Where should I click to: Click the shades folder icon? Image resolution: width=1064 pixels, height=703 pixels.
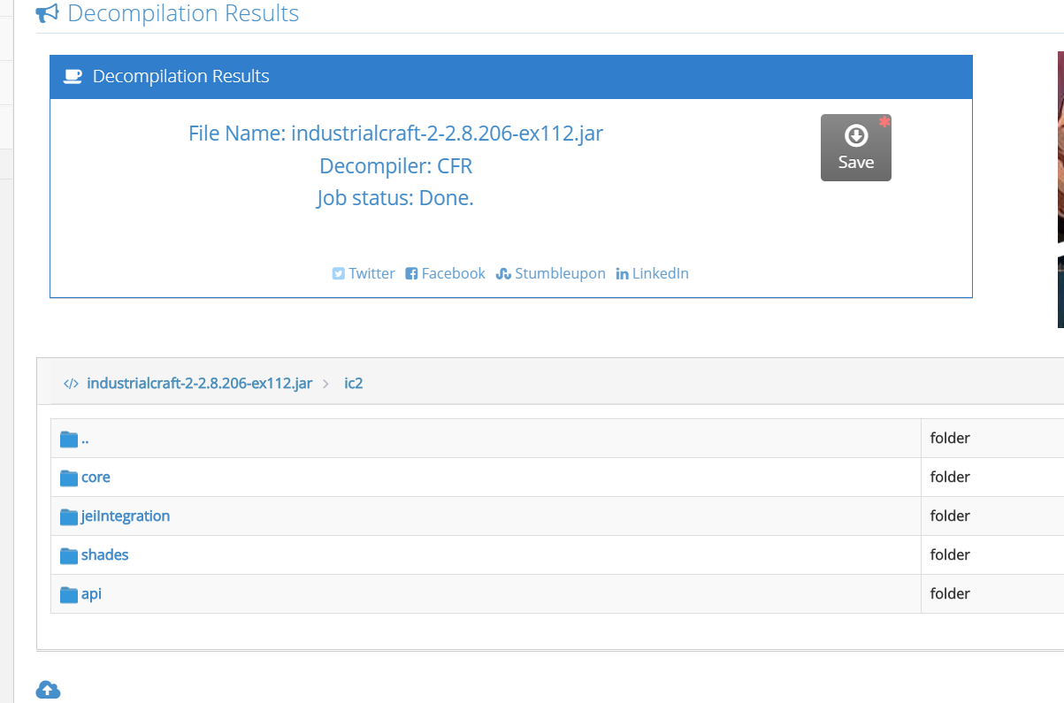[69, 555]
